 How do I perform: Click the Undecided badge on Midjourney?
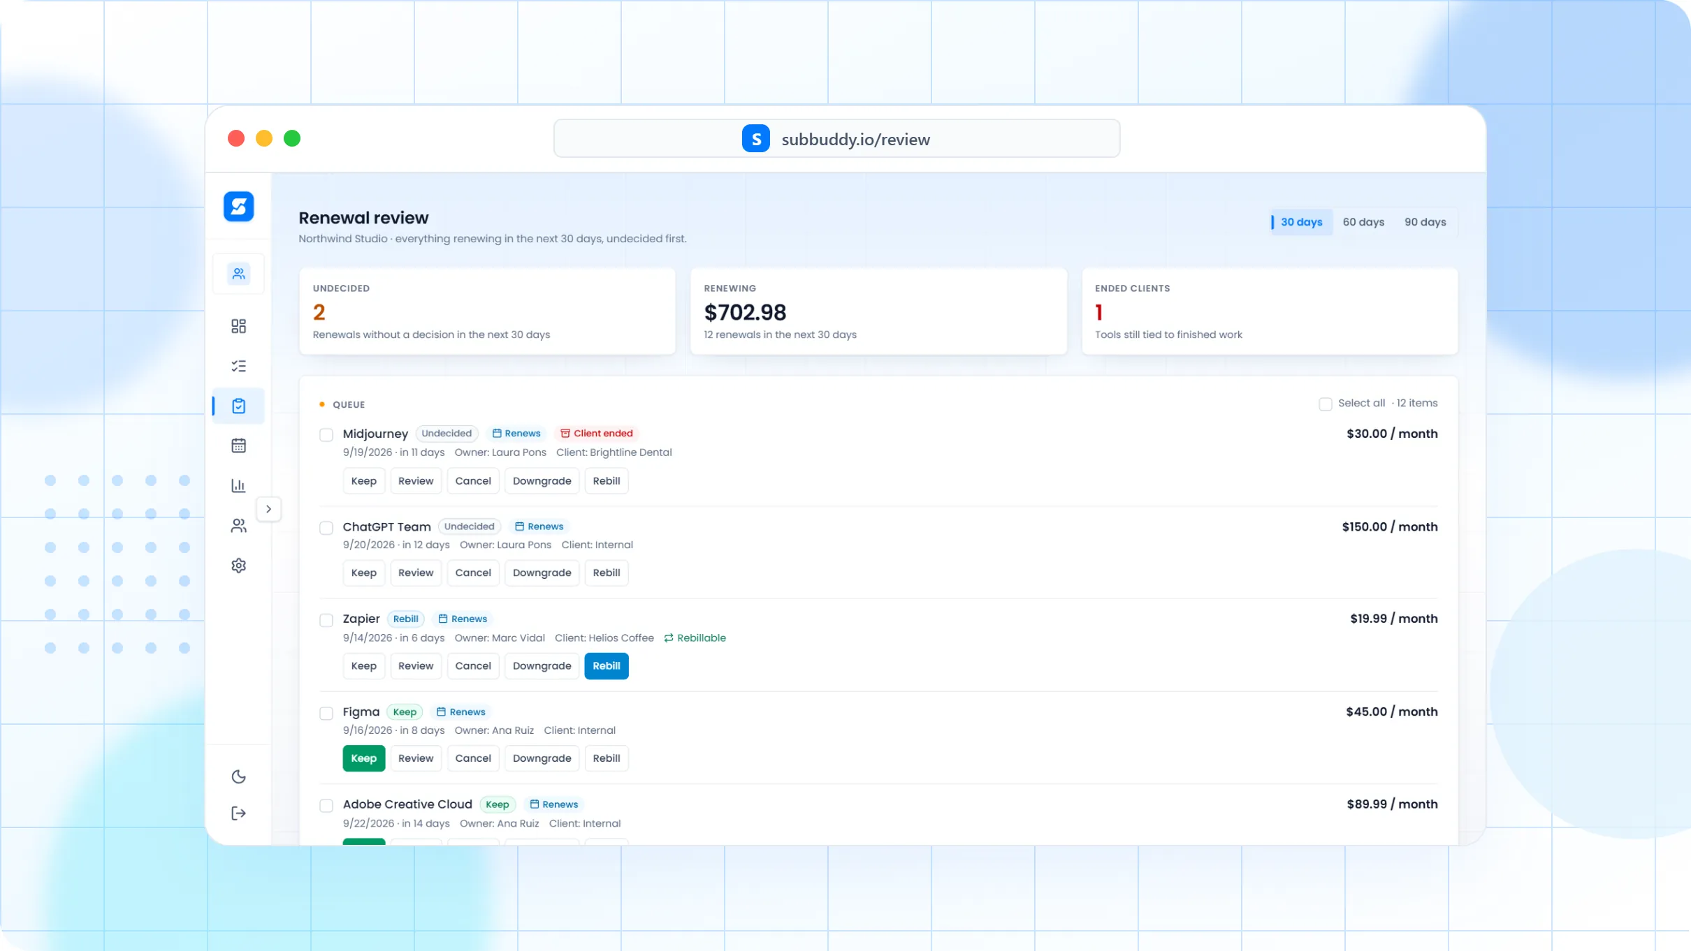point(447,434)
